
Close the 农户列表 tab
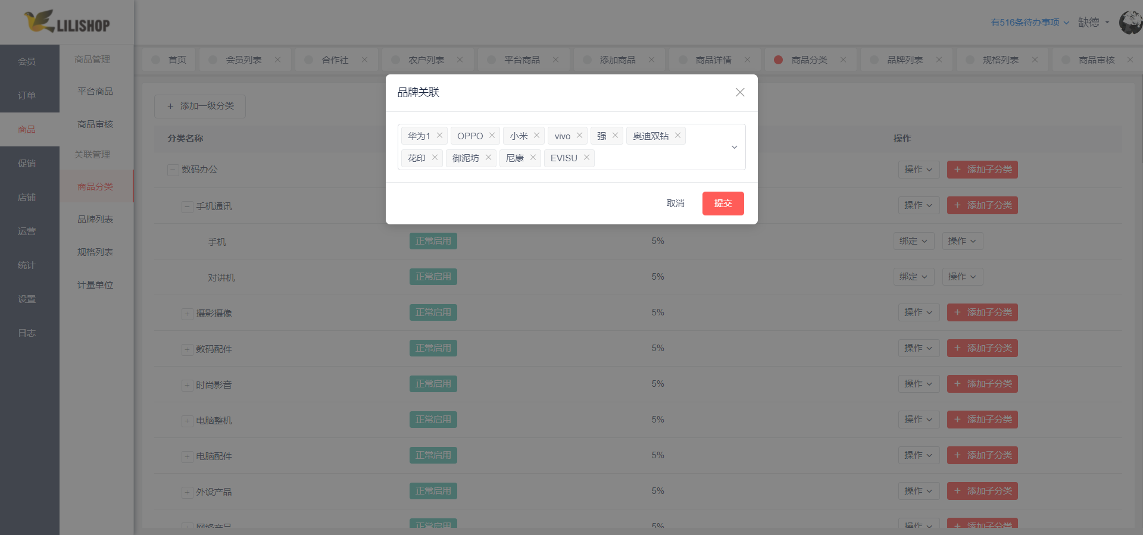(x=460, y=60)
